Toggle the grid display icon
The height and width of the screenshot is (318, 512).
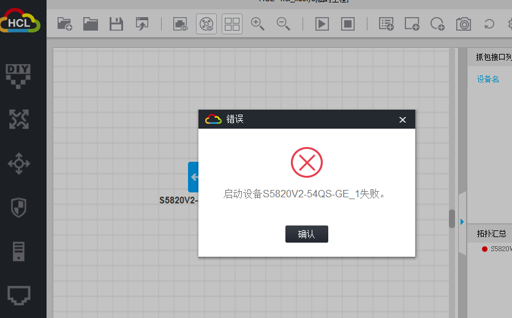pyautogui.click(x=232, y=24)
